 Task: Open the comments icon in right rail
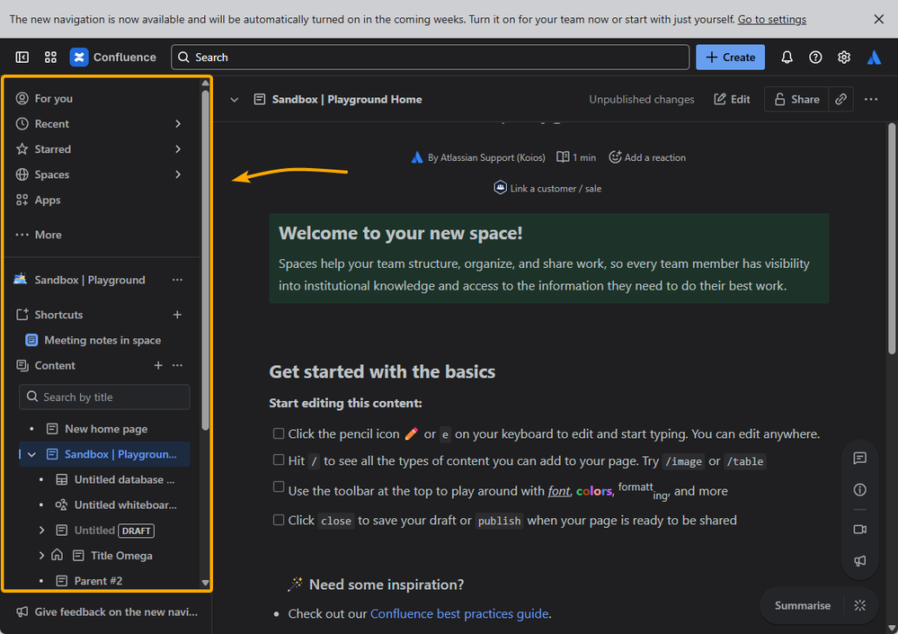click(x=859, y=458)
